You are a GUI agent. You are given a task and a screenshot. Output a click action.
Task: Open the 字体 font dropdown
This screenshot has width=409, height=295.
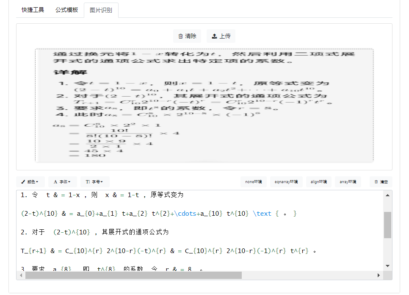click(63, 181)
